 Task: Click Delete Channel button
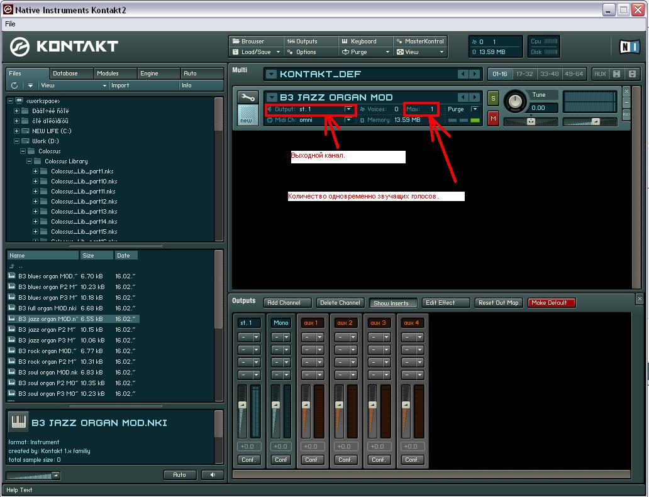[341, 303]
